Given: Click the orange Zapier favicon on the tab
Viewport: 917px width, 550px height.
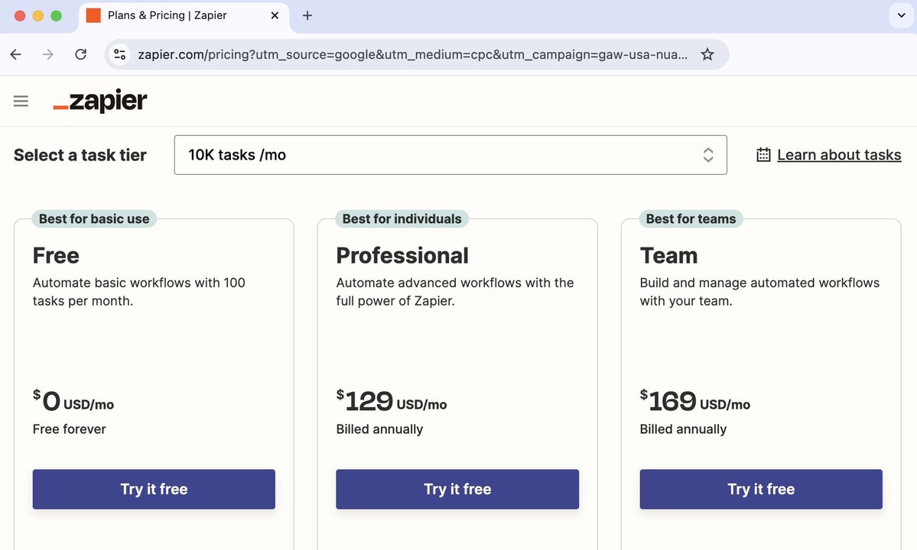Looking at the screenshot, I should coord(95,15).
